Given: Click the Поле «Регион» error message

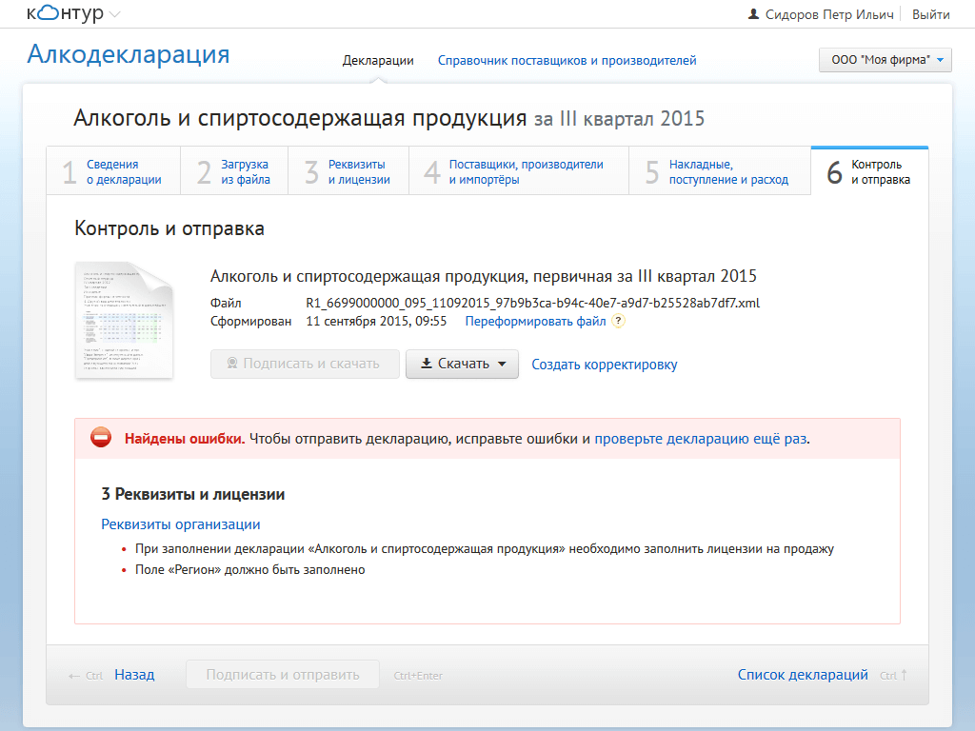Looking at the screenshot, I should [x=250, y=570].
